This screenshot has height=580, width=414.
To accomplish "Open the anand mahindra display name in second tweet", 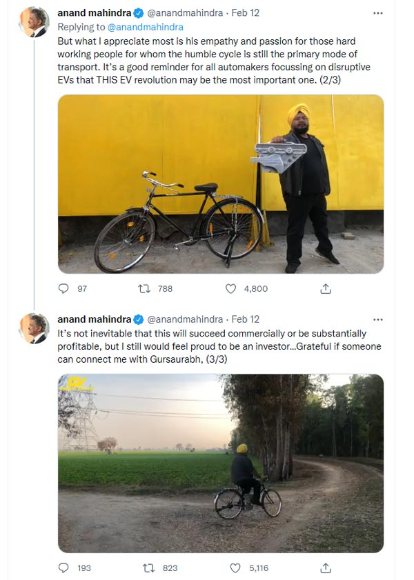I will point(94,319).
